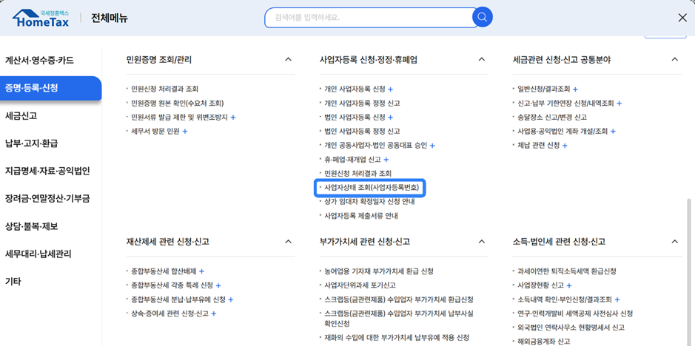Select 세금신고 in left sidebar

[21, 115]
